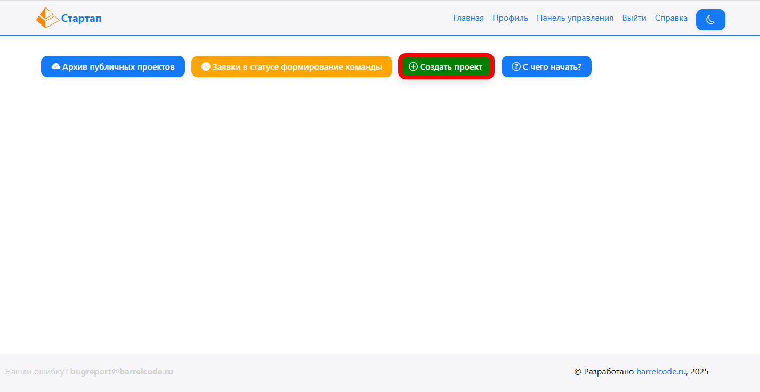This screenshot has width=760, height=392.
Task: Open the barrelcode.ru link in the footer
Action: pos(661,372)
